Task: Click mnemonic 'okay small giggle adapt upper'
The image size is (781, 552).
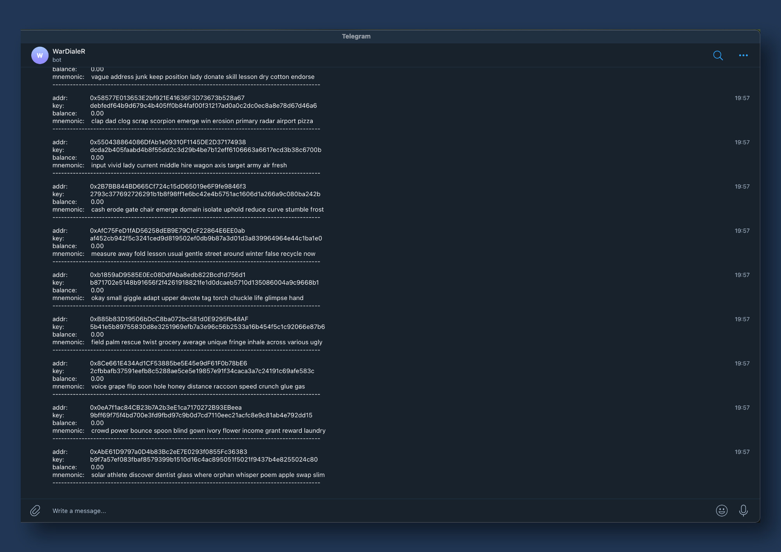Action: 197,298
